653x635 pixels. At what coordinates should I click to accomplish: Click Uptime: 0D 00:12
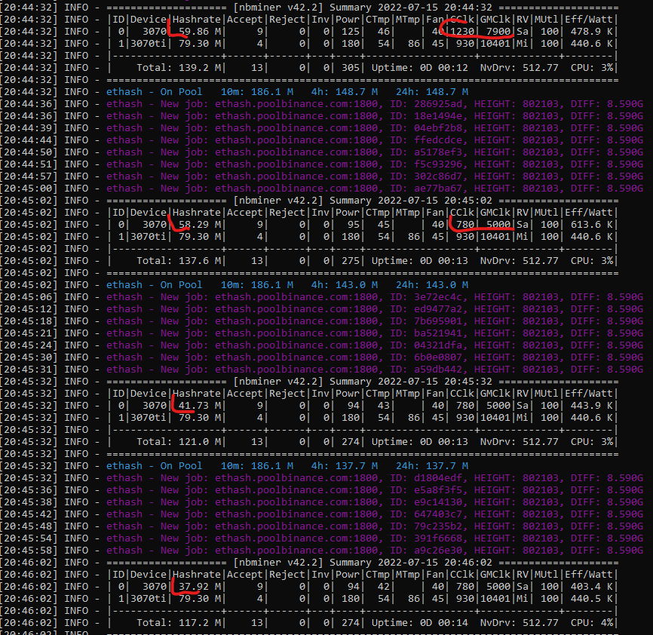(420, 68)
